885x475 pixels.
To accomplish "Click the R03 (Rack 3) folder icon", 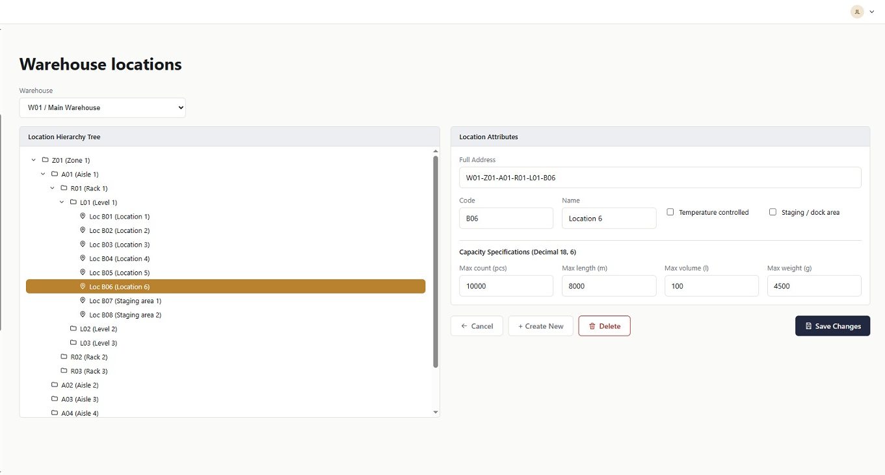I will (64, 371).
